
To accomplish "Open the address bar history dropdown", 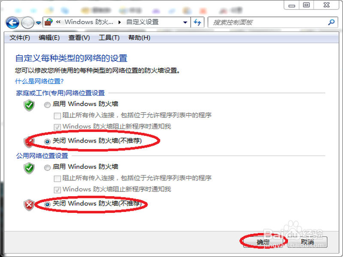I will 185,22.
